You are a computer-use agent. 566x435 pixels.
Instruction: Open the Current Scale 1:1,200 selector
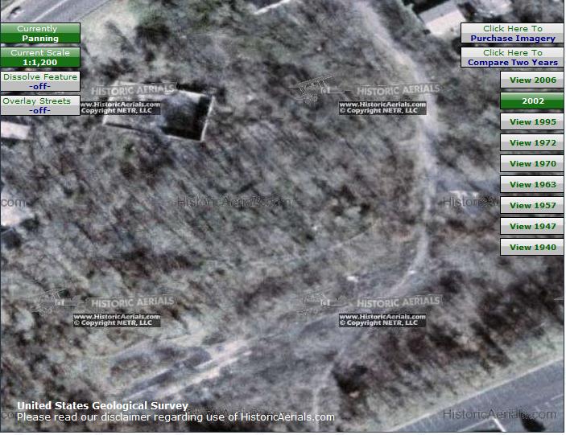pos(40,57)
